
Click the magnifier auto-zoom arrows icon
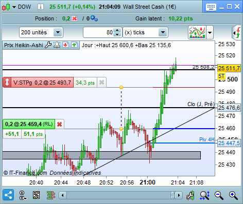[x=204, y=195]
